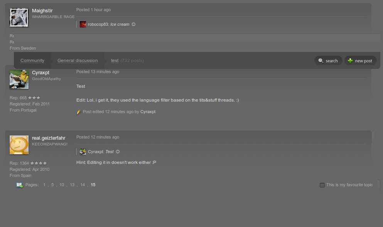Click the post edited pencil icon
383x227 pixels.
[x=78, y=112]
